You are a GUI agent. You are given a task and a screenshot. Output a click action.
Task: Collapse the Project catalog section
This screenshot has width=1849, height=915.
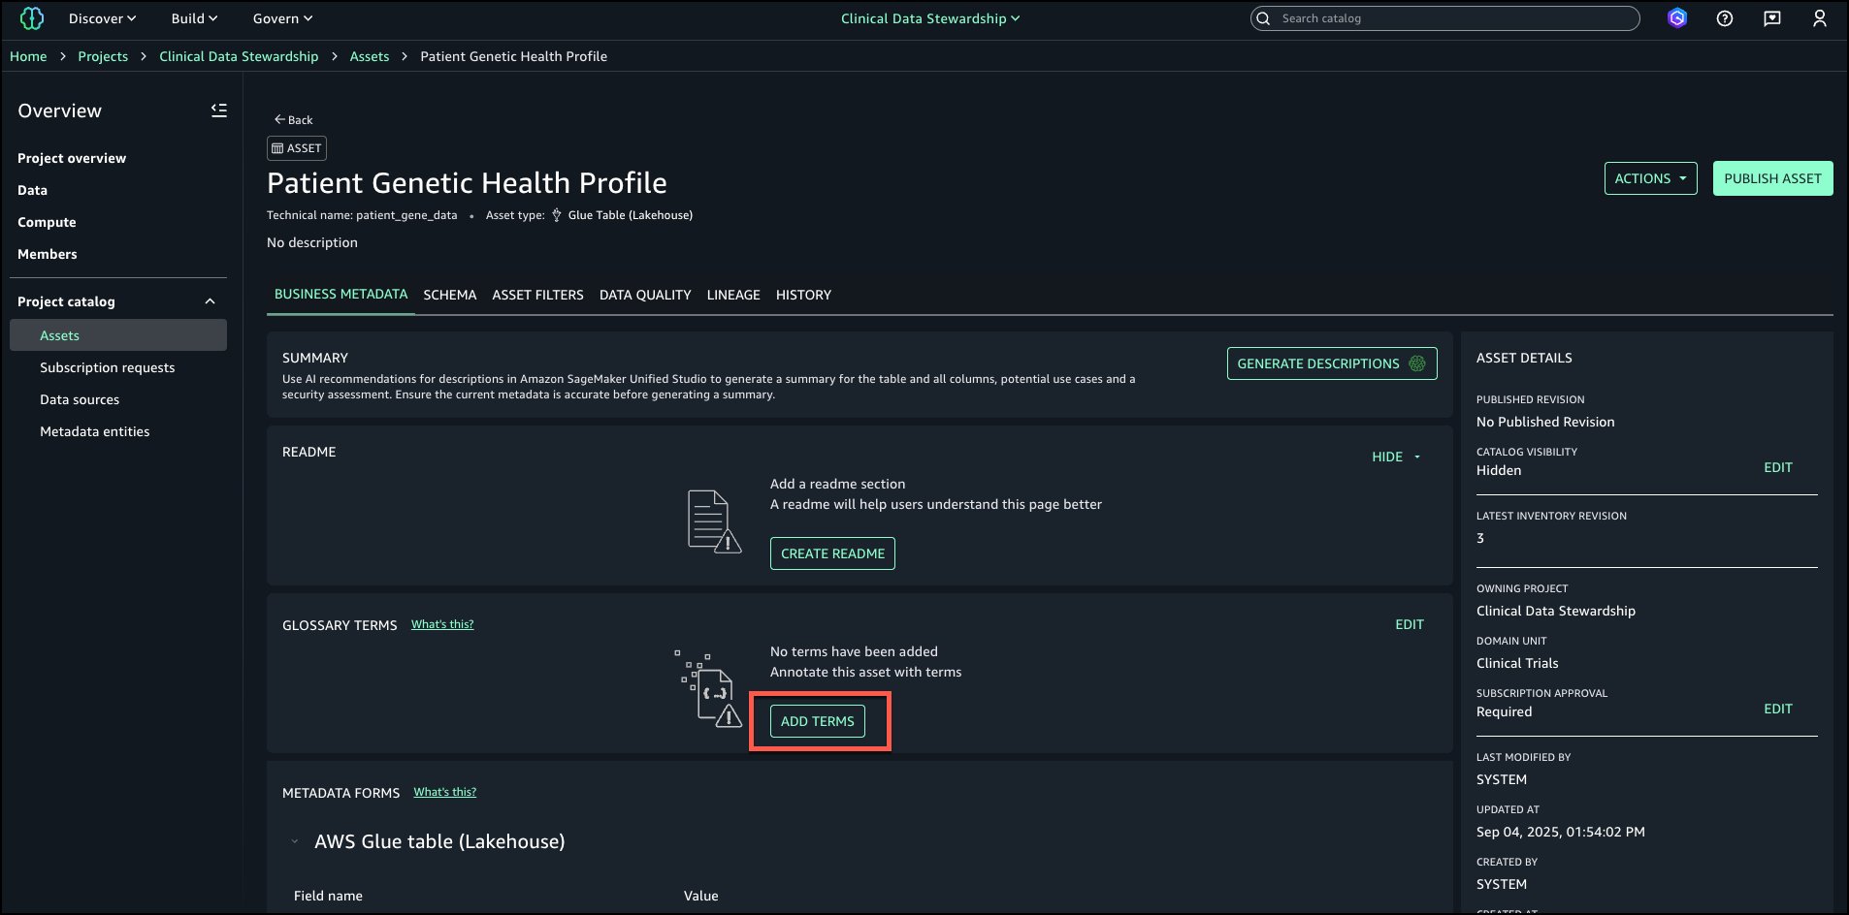coord(210,301)
